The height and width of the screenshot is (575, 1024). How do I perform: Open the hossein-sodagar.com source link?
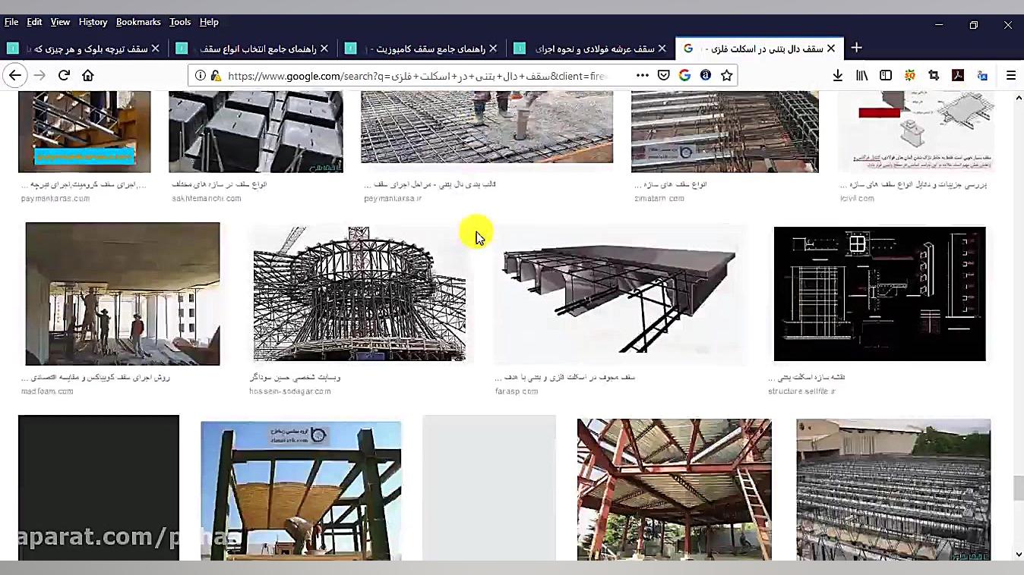[290, 391]
